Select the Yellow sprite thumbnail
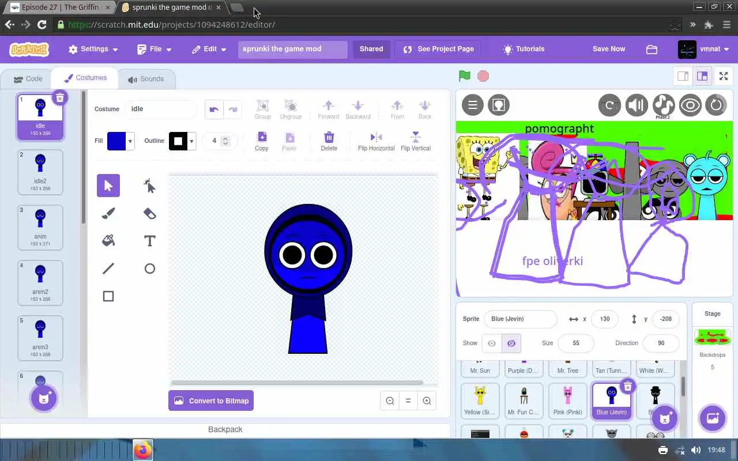 tap(480, 400)
